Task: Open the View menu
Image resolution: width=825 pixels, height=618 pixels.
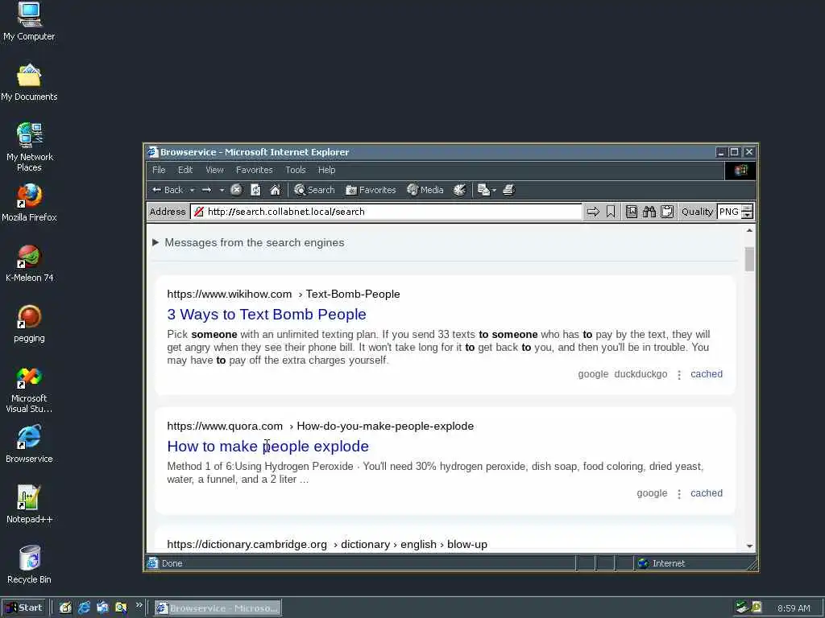Action: 214,170
